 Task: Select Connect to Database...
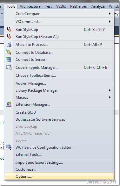click(59, 53)
